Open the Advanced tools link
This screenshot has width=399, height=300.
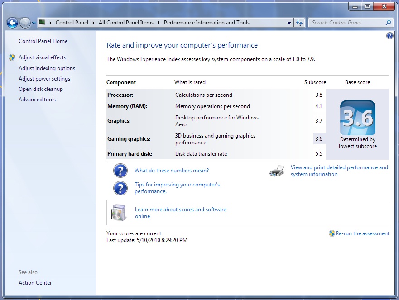click(37, 100)
